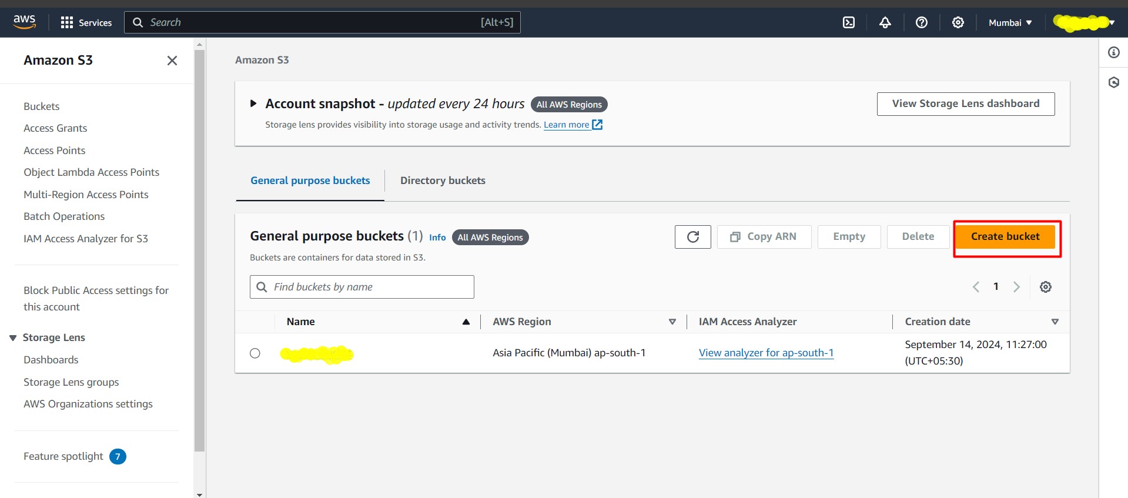Click the Amazon S3 breadcrumb
The width and height of the screenshot is (1128, 498).
click(x=262, y=60)
